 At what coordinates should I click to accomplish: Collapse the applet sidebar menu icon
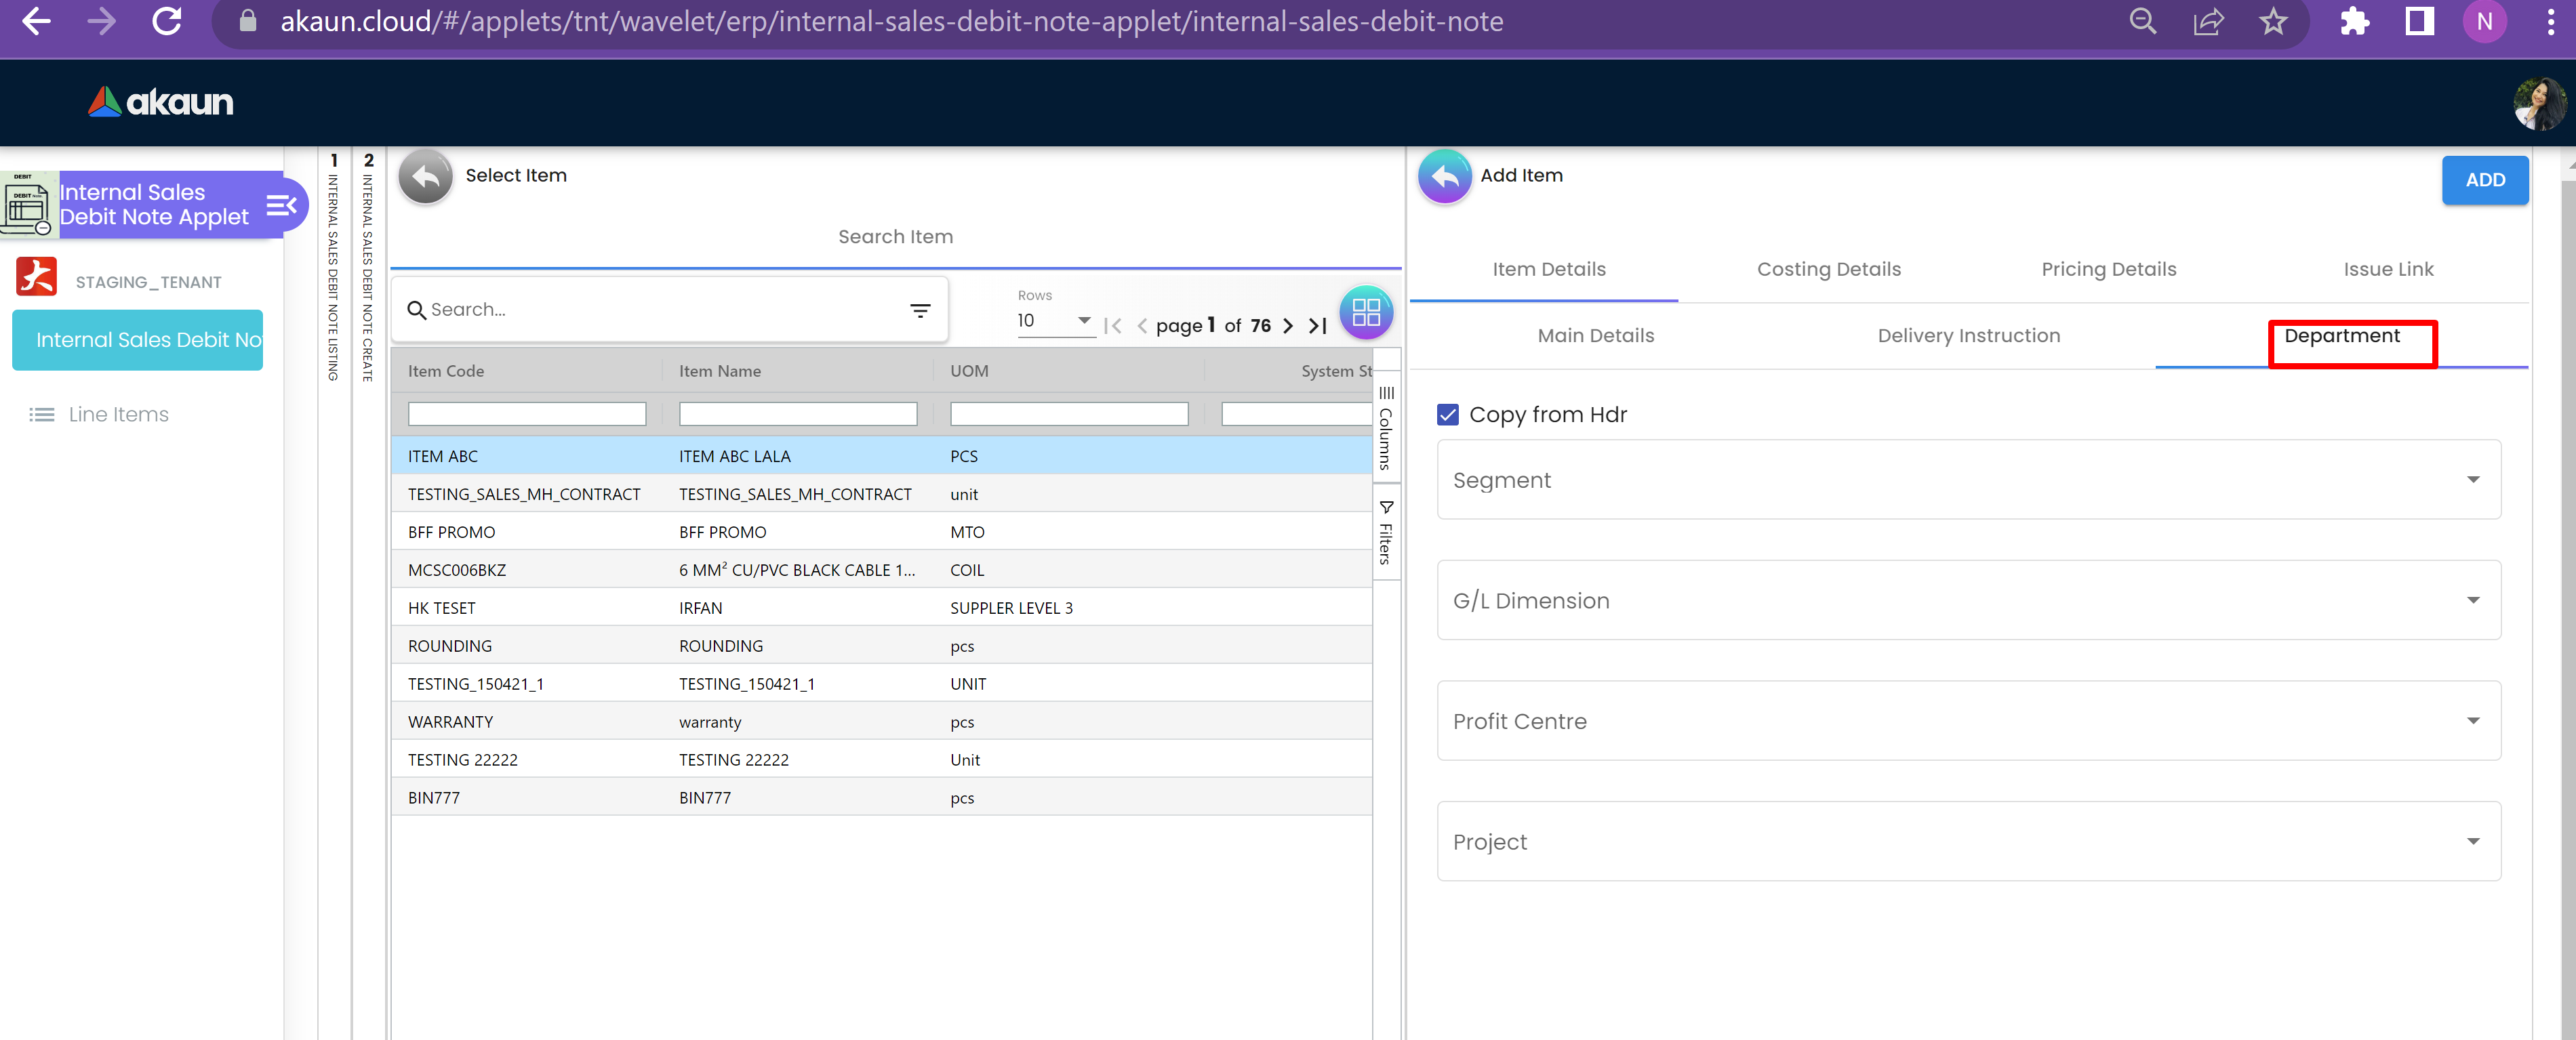pos(281,206)
